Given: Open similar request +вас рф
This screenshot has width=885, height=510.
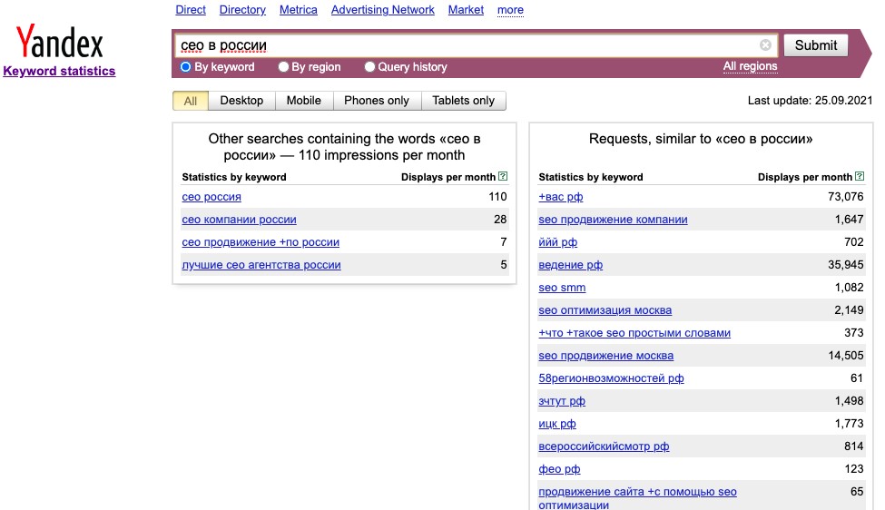Looking at the screenshot, I should pyautogui.click(x=560, y=197).
